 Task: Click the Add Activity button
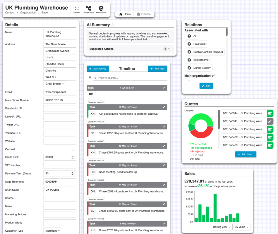(x=98, y=69)
